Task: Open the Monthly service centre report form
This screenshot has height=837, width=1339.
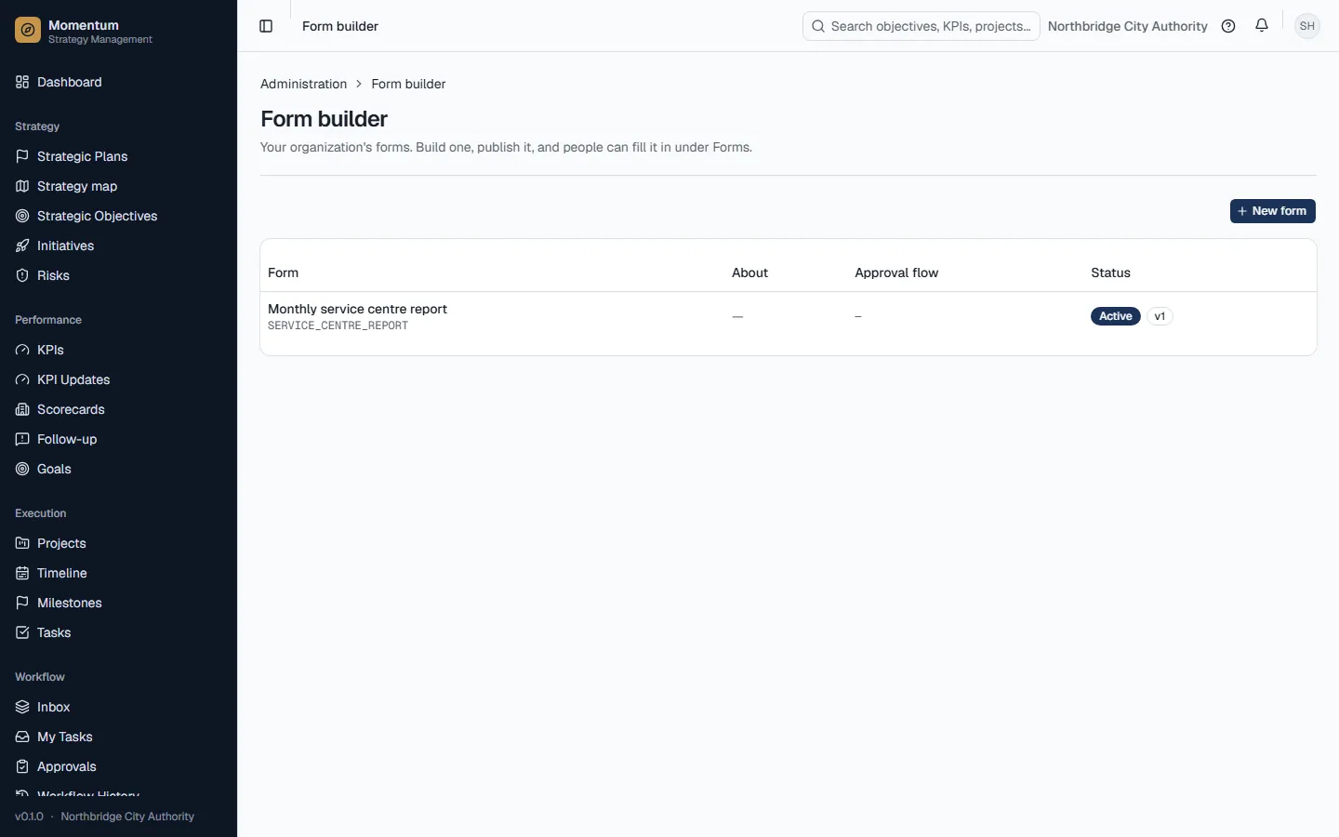Action: (x=357, y=309)
